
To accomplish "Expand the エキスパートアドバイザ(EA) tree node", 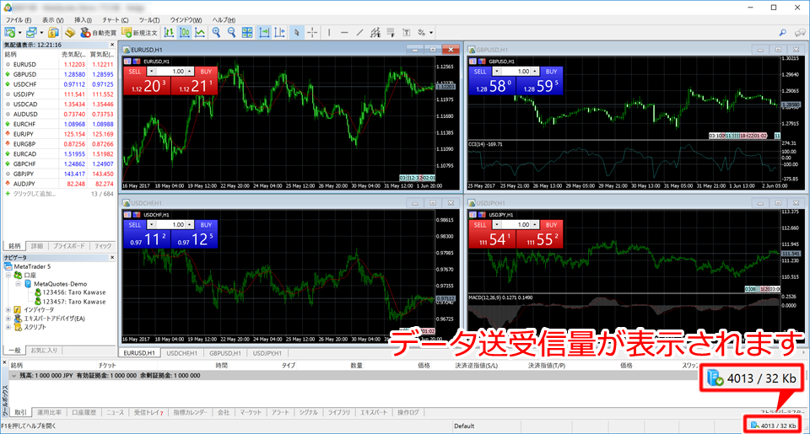I will (x=8, y=319).
